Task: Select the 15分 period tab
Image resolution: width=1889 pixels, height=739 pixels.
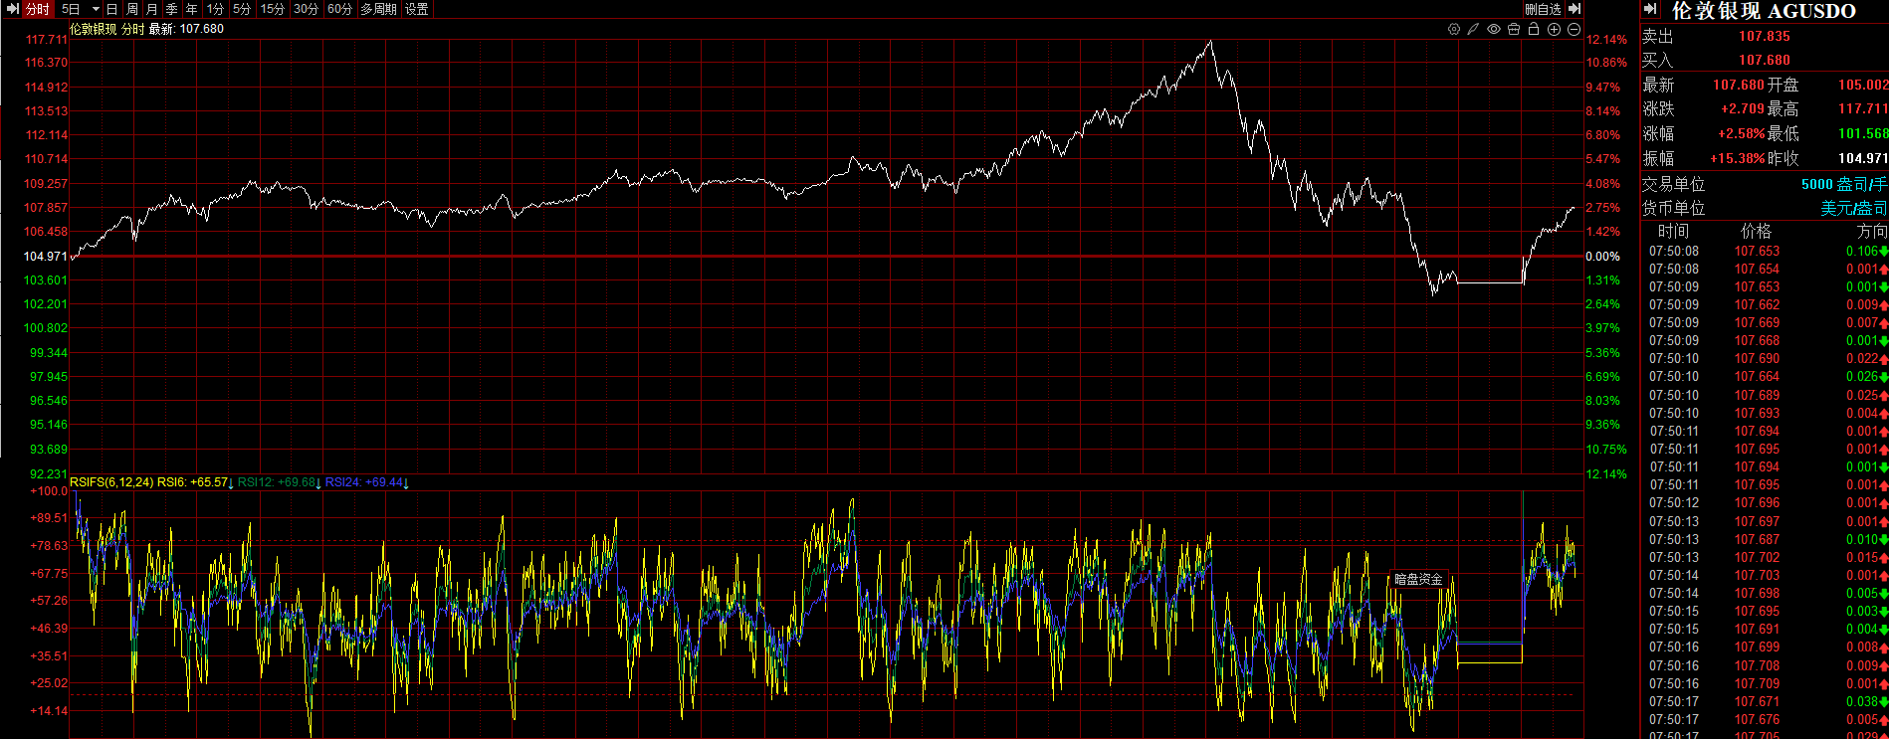Action: (x=273, y=9)
